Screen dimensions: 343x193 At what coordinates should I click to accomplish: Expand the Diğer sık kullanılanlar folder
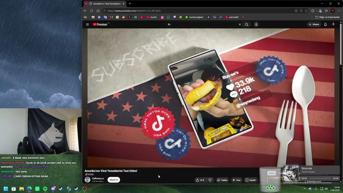(x=327, y=17)
